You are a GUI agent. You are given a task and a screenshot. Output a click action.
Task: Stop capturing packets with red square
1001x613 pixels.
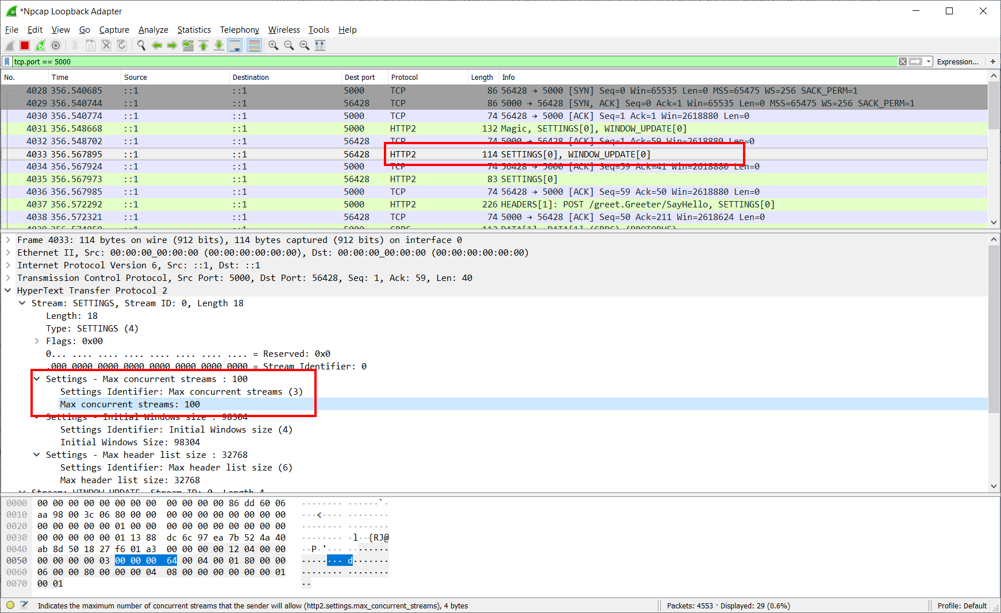(25, 45)
